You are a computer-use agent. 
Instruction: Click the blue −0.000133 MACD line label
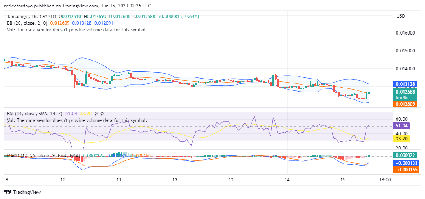405,163
